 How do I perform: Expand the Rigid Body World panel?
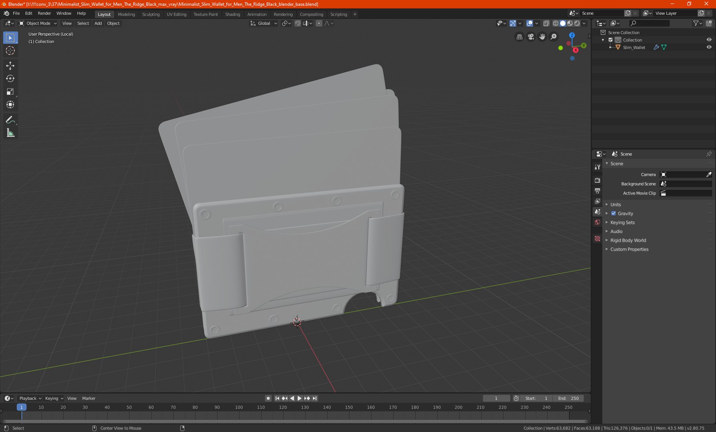click(x=628, y=240)
